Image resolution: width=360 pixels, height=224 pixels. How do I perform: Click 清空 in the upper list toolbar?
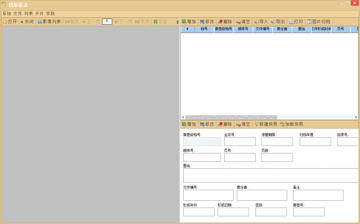point(243,22)
